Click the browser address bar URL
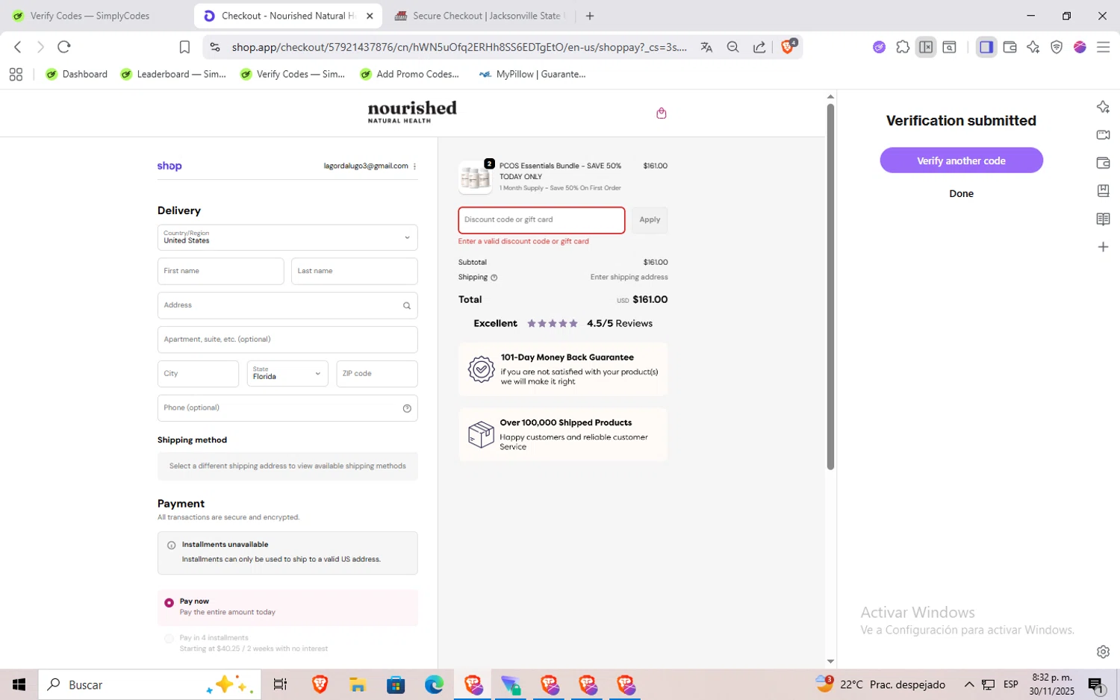The image size is (1120, 700). point(458,47)
